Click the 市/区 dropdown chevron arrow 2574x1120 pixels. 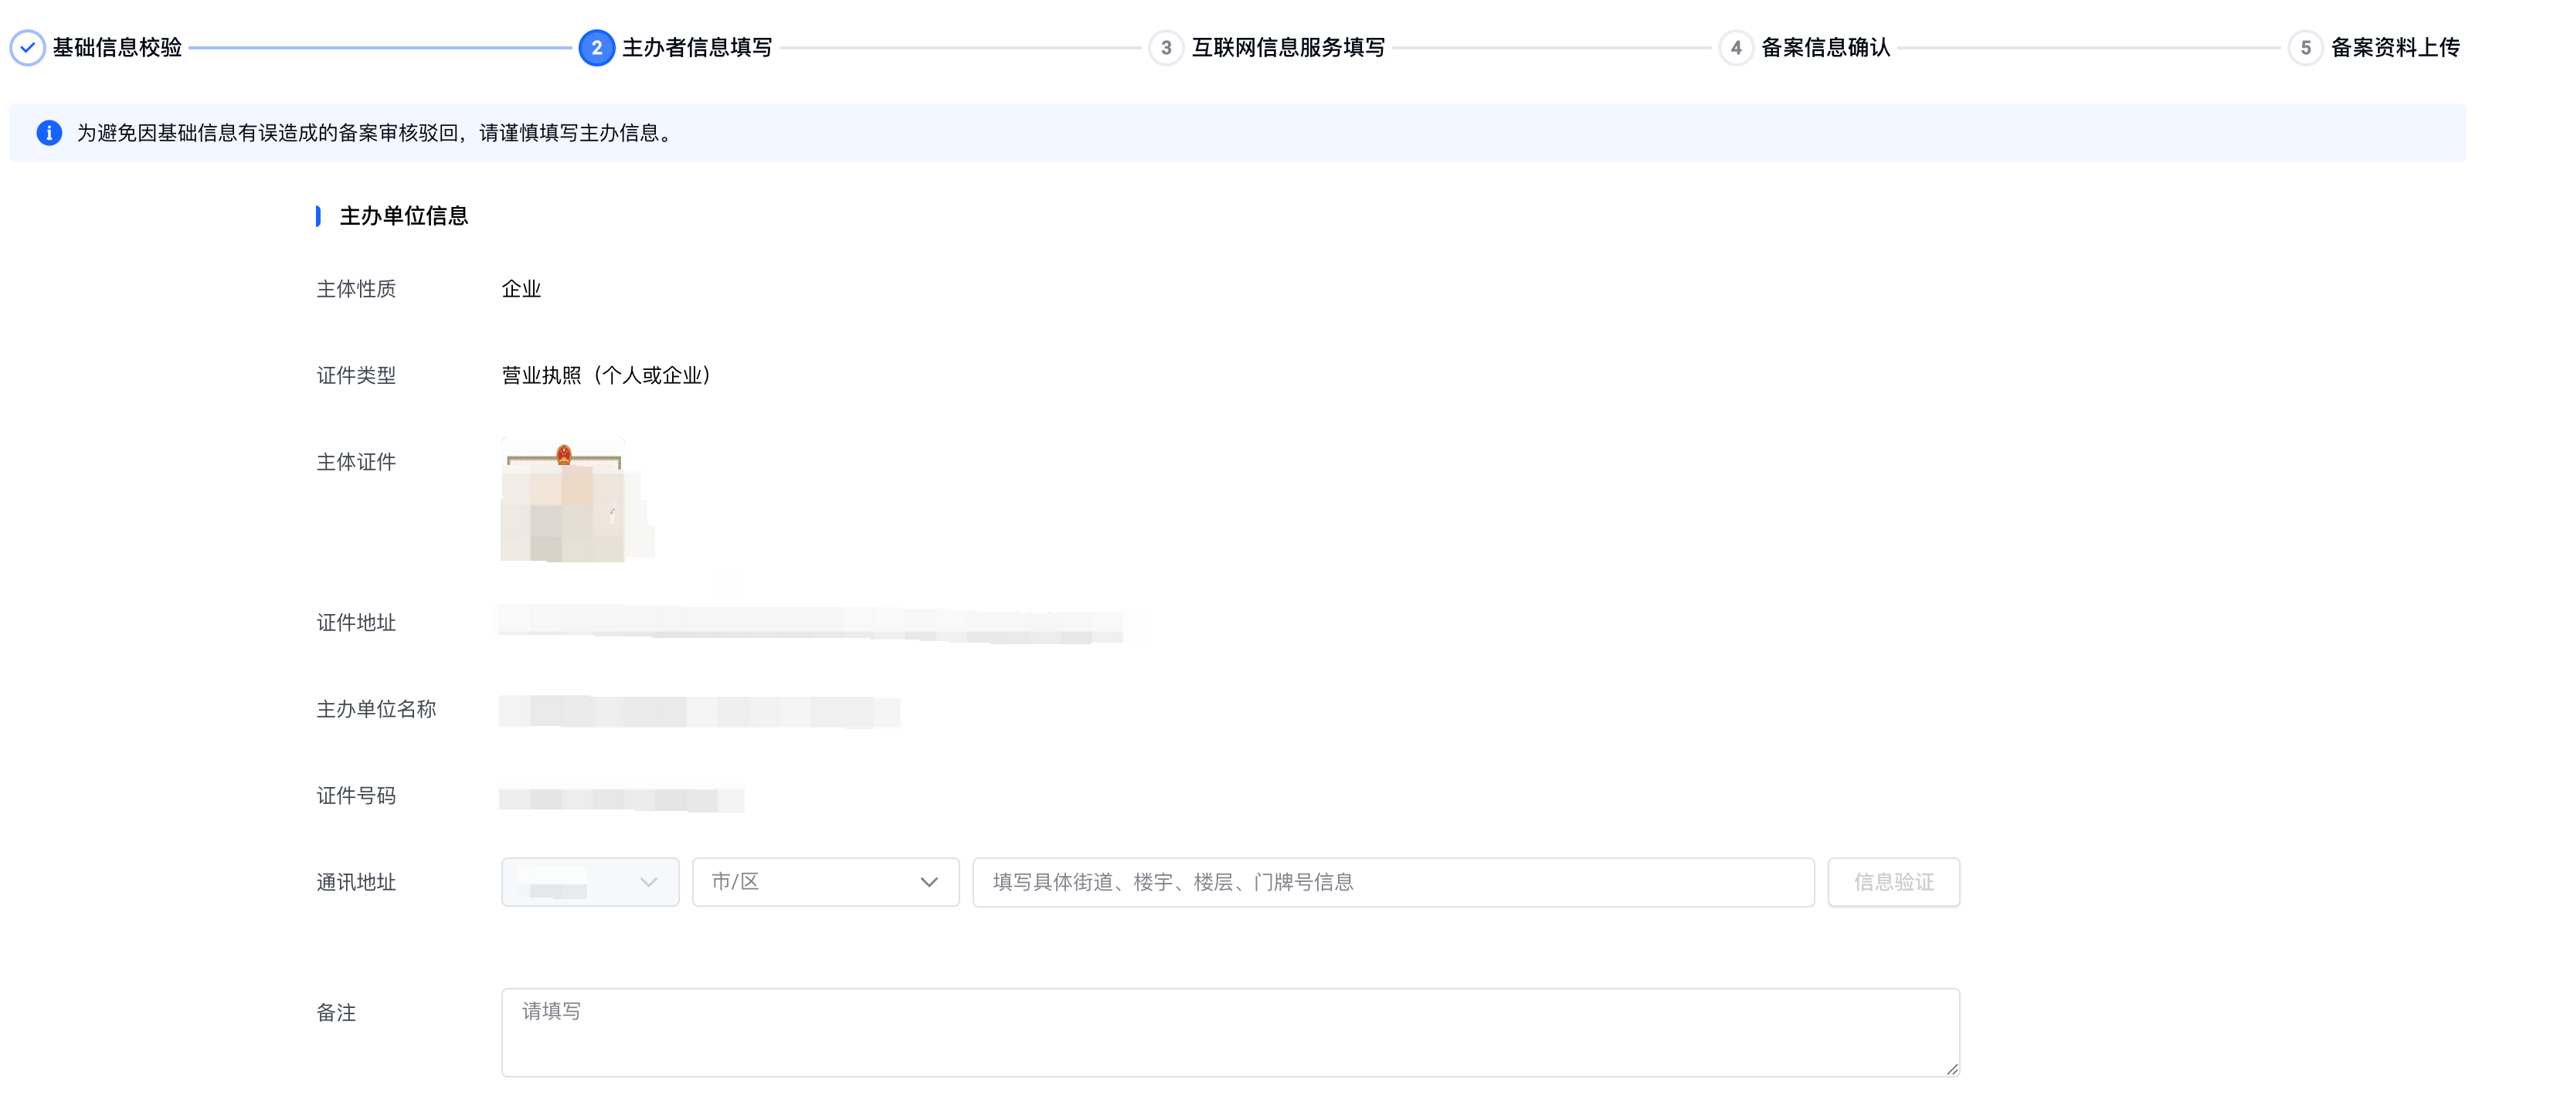[929, 882]
